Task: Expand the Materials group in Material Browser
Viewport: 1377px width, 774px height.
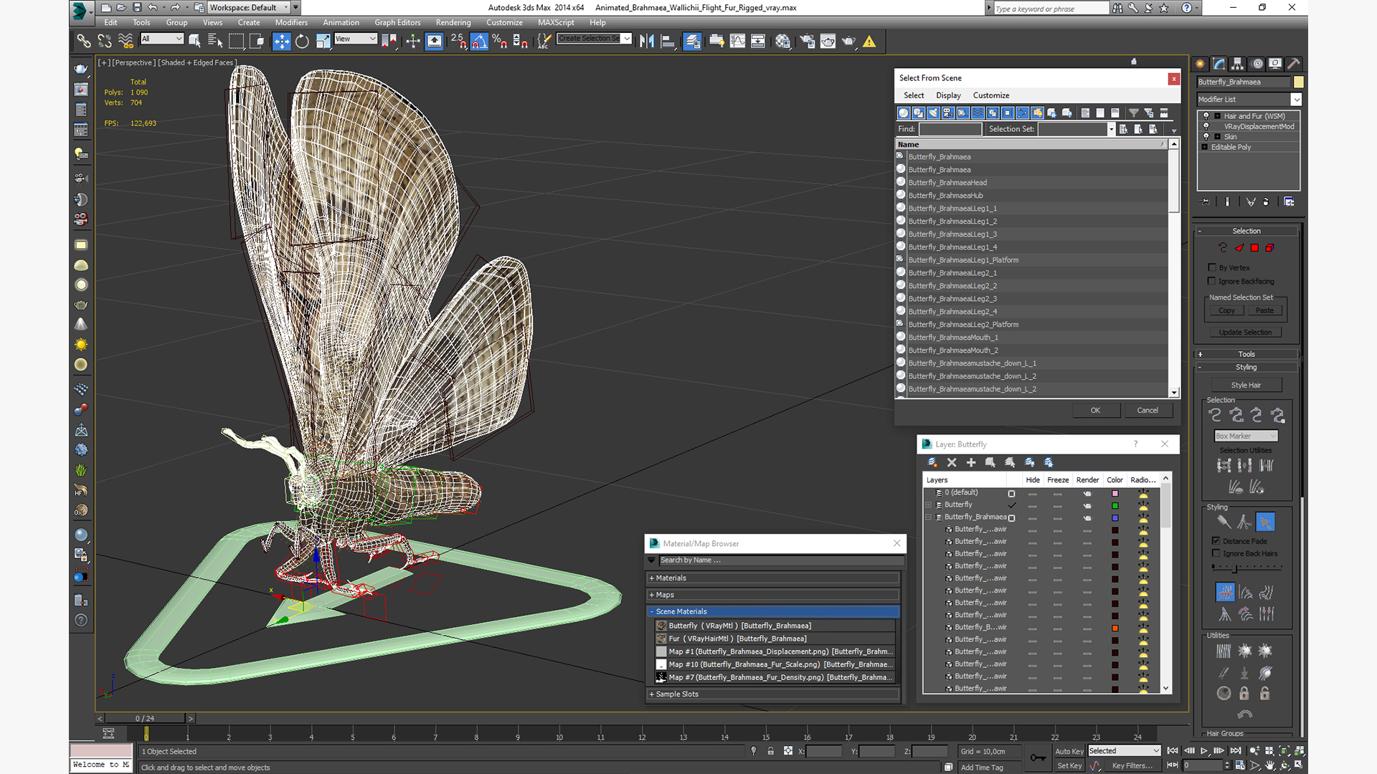Action: (773, 578)
